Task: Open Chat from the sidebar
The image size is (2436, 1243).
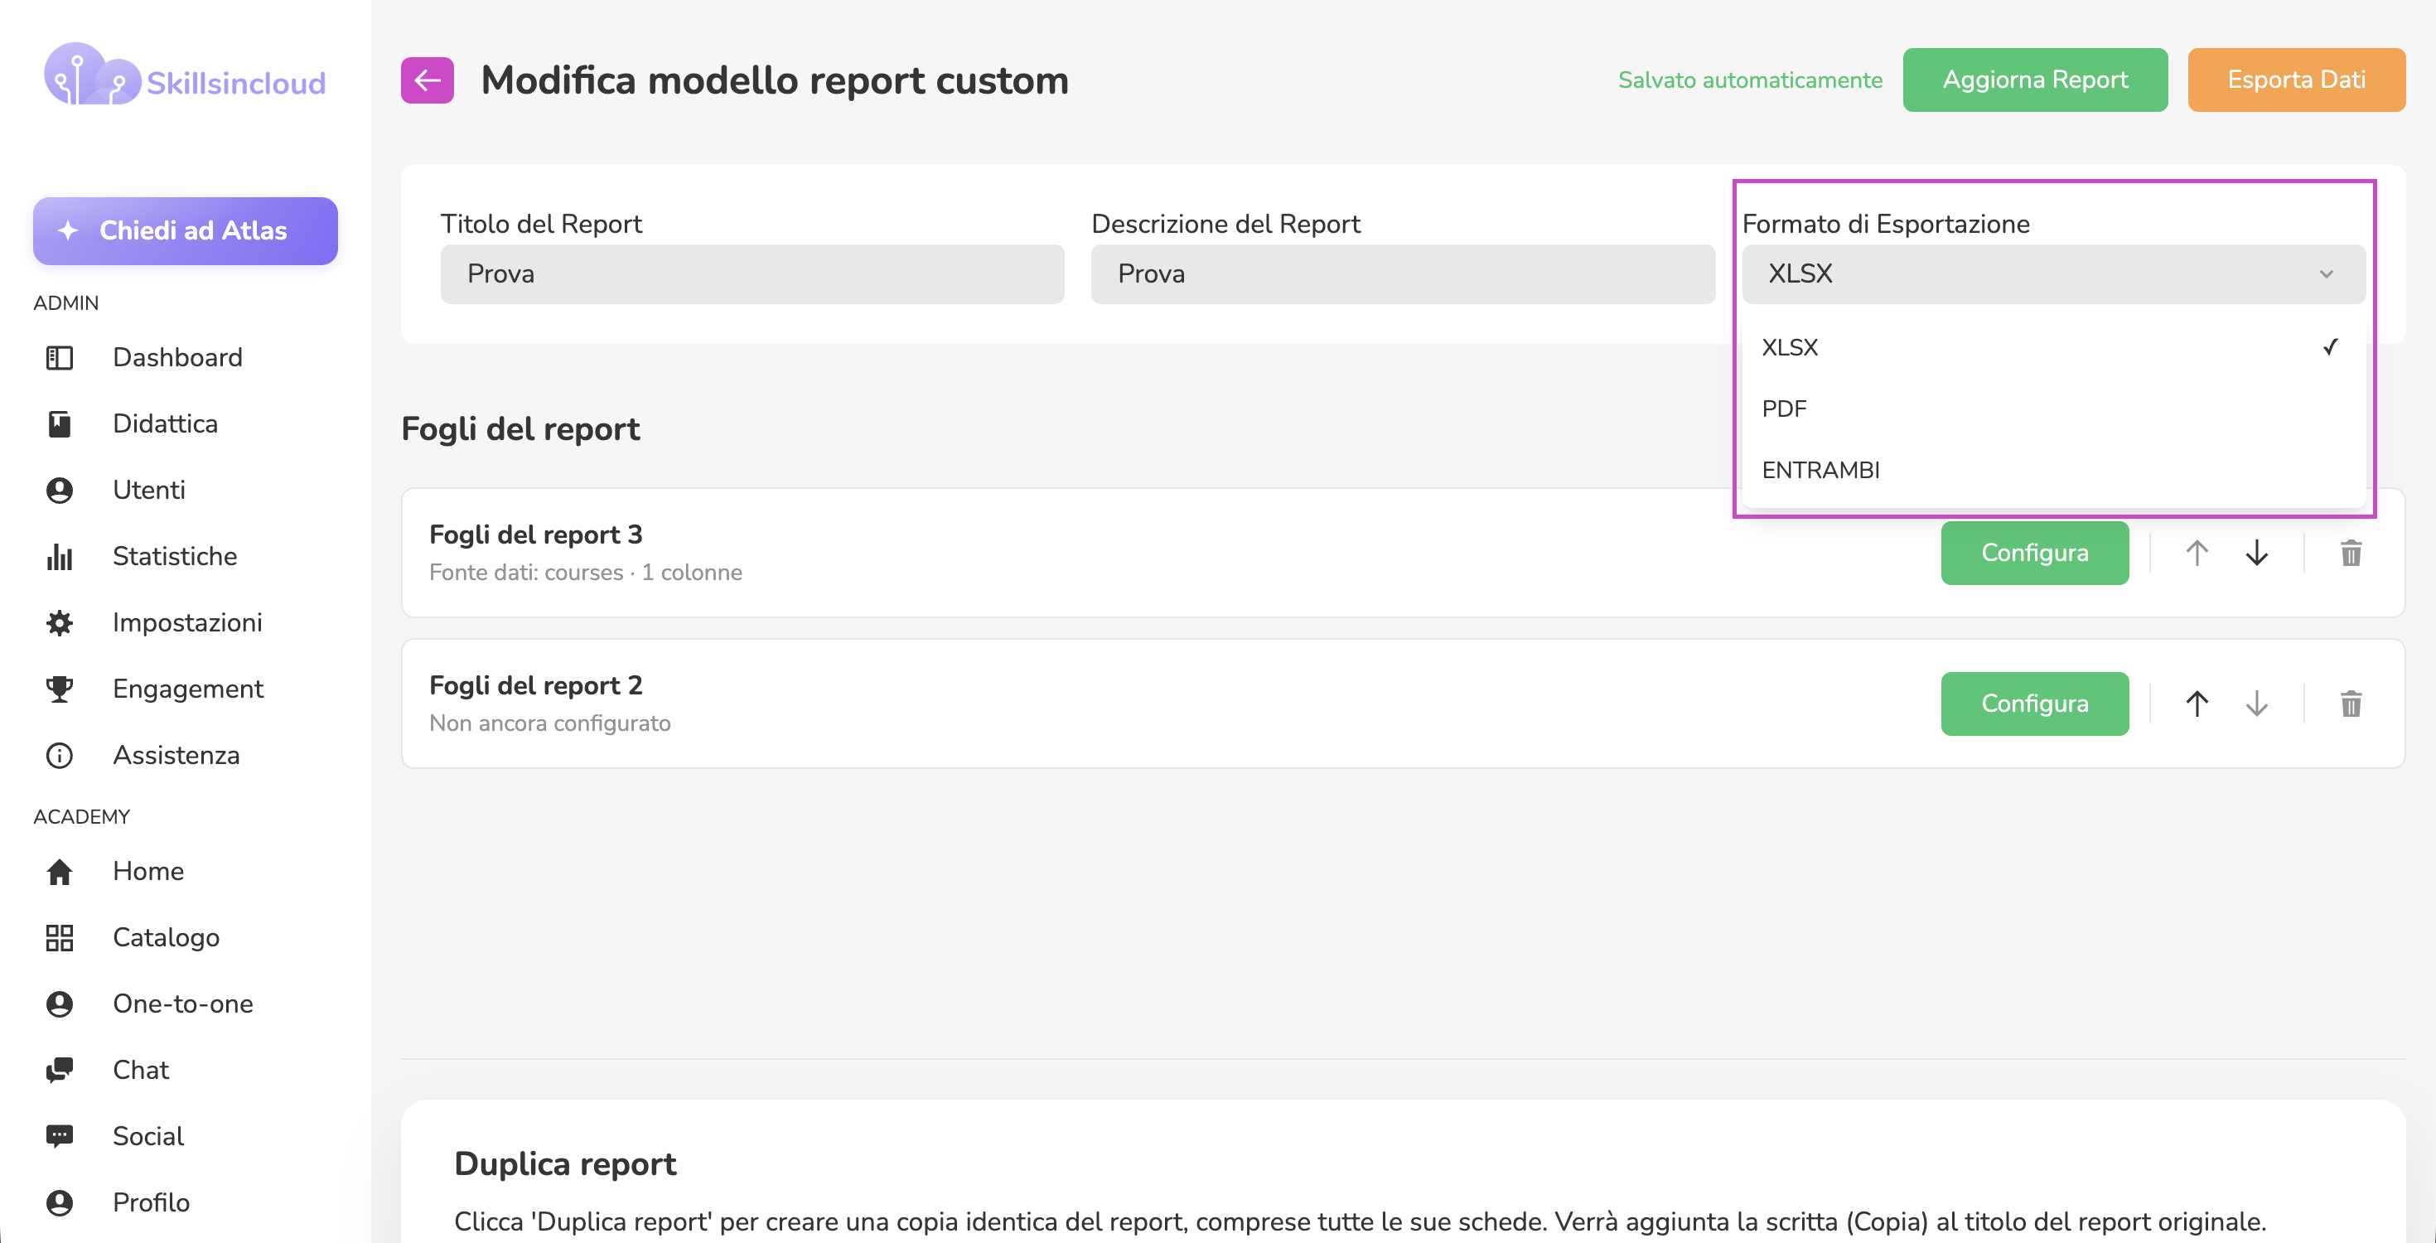Action: 140,1070
